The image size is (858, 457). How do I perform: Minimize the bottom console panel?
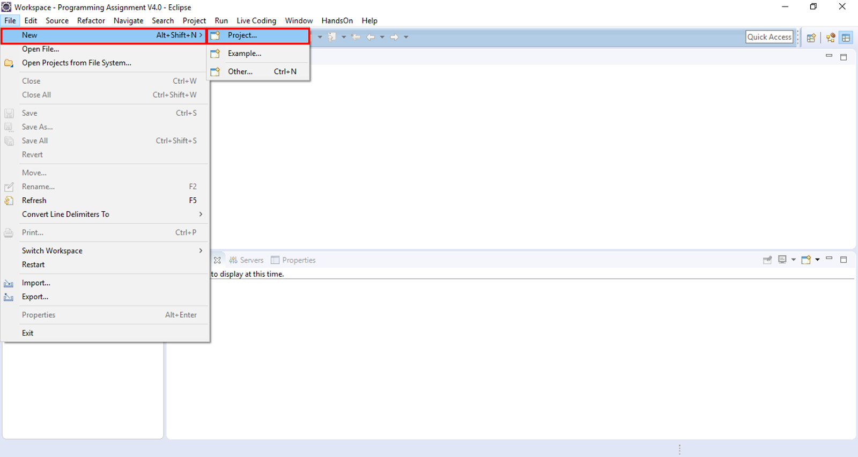[x=829, y=259]
